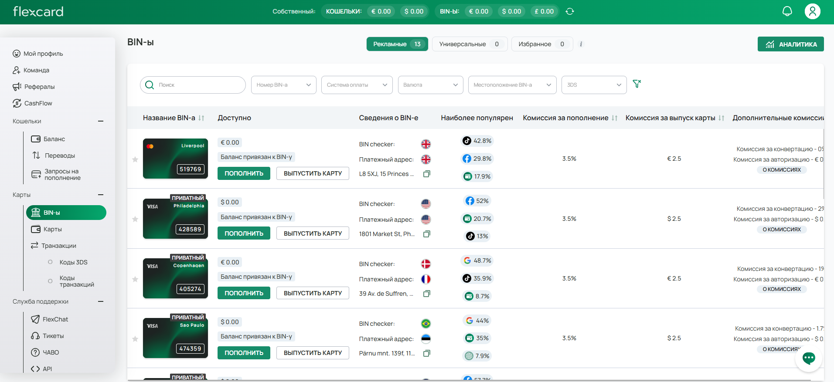Open the live chat bubble widget
Viewport: 834px width, 382px height.
[x=809, y=358]
